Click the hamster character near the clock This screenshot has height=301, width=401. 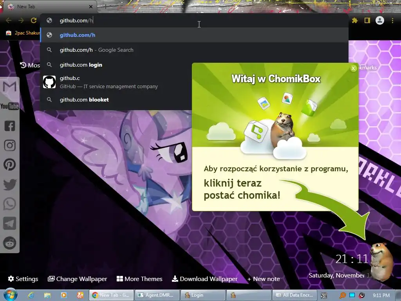coord(381,261)
